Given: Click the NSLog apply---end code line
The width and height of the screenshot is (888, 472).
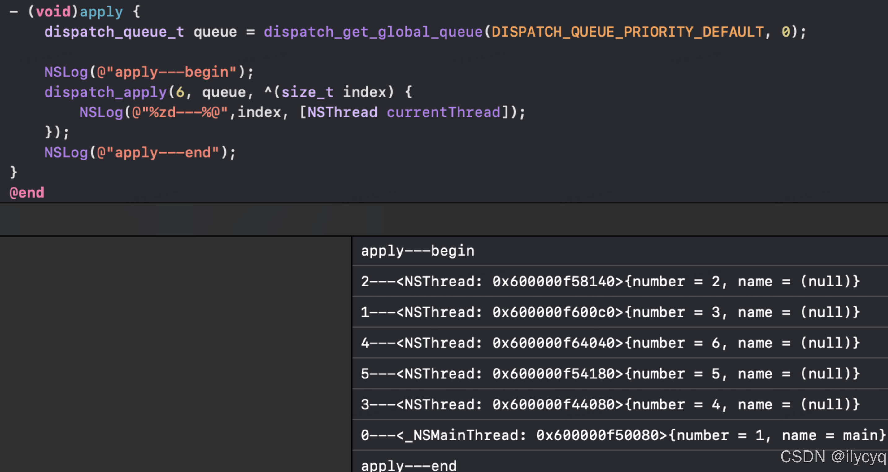Looking at the screenshot, I should 140,152.
